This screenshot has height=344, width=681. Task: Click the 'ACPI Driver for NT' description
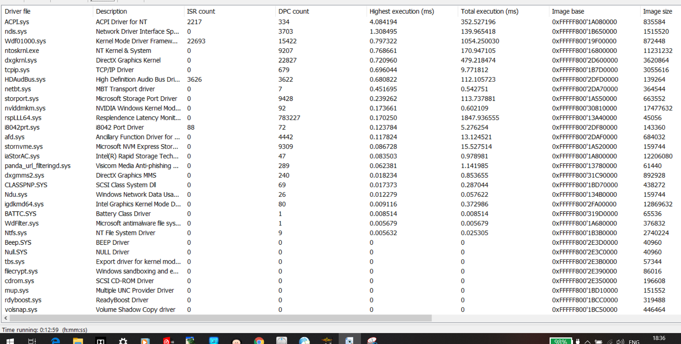(122, 22)
